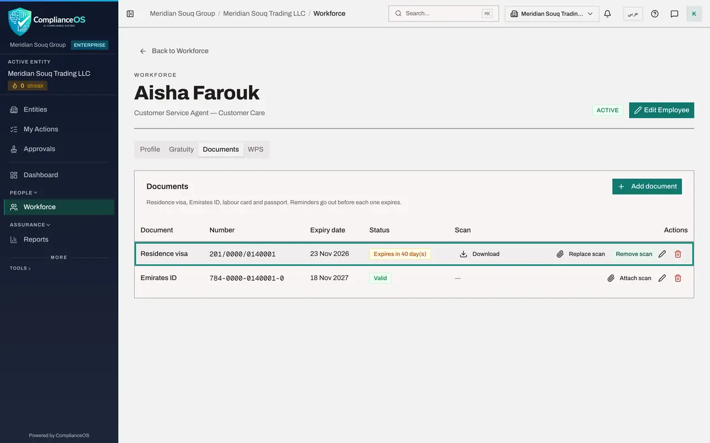
Task: Open Reports in the sidebar
Action: pyautogui.click(x=59, y=239)
